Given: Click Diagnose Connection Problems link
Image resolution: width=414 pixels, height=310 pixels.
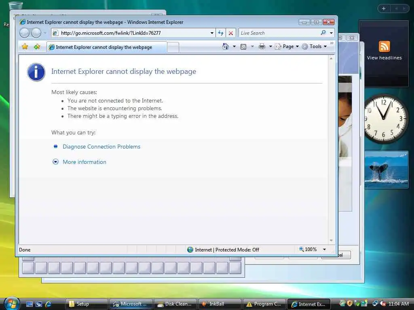Looking at the screenshot, I should point(101,147).
